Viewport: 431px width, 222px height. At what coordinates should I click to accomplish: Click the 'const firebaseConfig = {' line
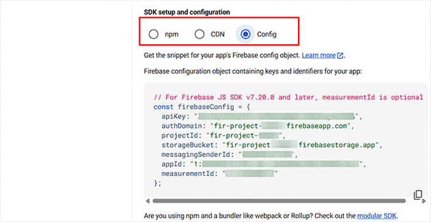[x=201, y=107]
